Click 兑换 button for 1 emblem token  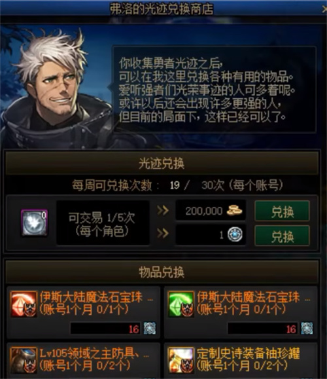click(x=282, y=236)
